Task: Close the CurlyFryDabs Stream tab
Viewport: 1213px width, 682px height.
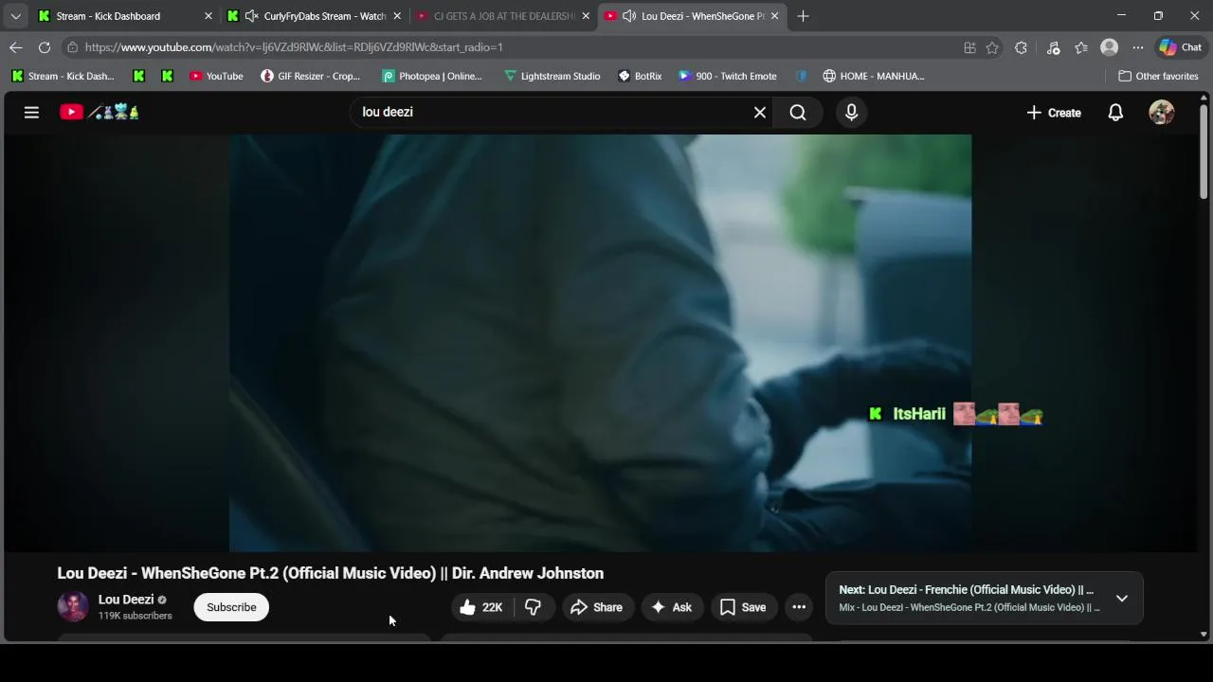Action: pyautogui.click(x=397, y=16)
